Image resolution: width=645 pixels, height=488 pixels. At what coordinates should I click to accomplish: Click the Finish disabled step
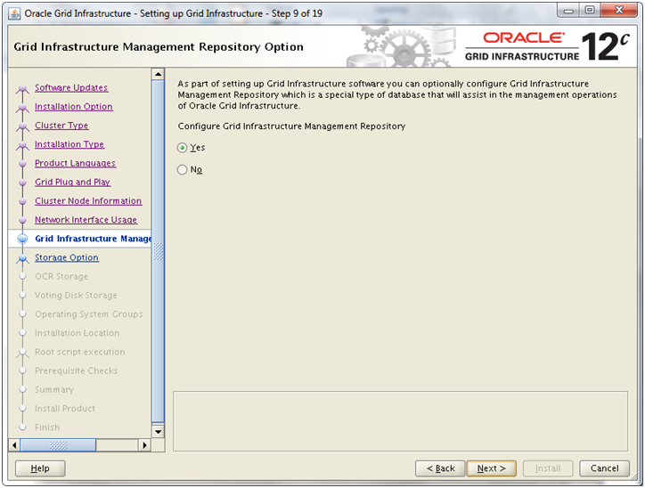click(x=47, y=428)
